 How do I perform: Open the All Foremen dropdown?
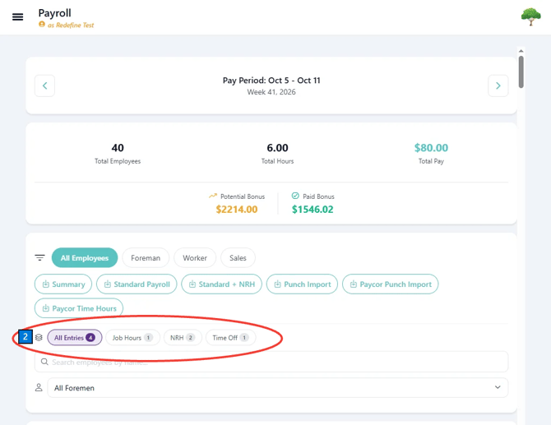pos(278,388)
